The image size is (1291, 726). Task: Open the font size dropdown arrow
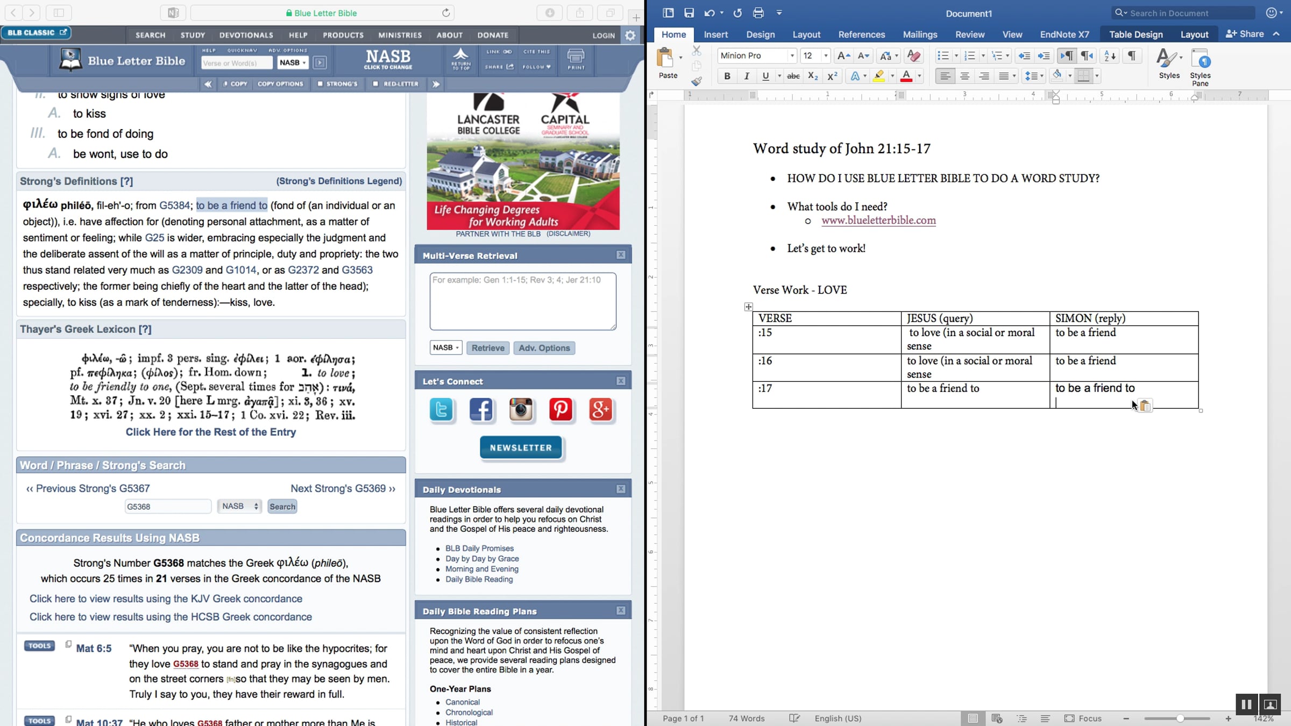click(826, 55)
